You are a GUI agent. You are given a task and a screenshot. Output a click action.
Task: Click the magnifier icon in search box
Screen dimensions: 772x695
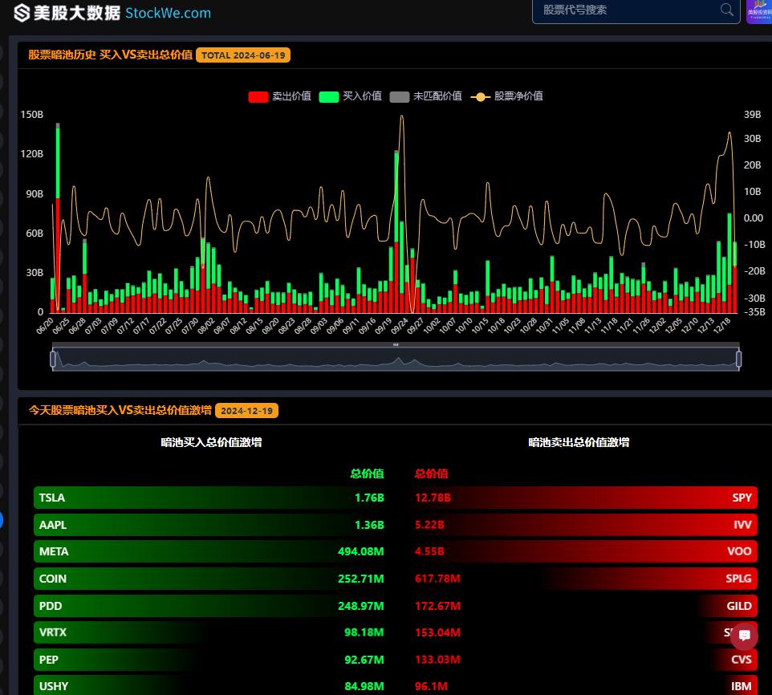[x=727, y=10]
